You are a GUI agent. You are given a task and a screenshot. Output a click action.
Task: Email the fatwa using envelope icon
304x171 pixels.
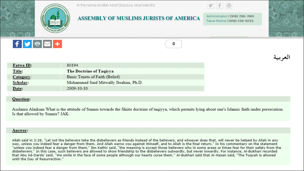click(47, 44)
